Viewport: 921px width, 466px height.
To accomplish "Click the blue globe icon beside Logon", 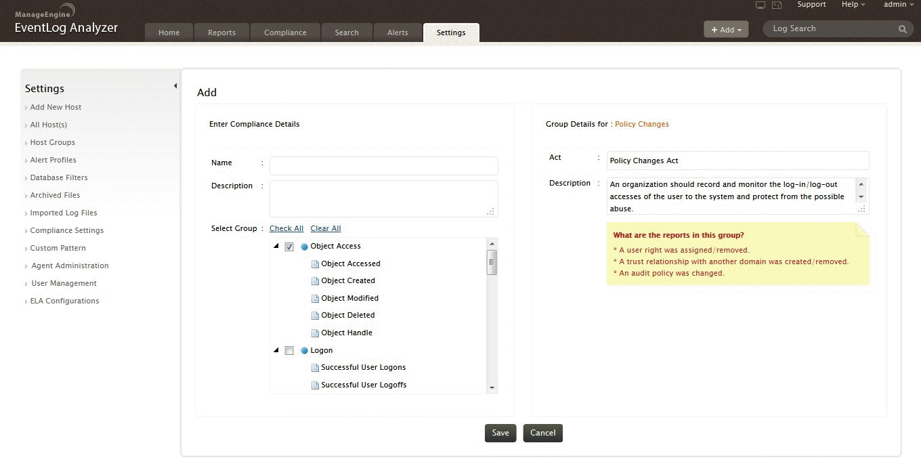I will tap(304, 351).
